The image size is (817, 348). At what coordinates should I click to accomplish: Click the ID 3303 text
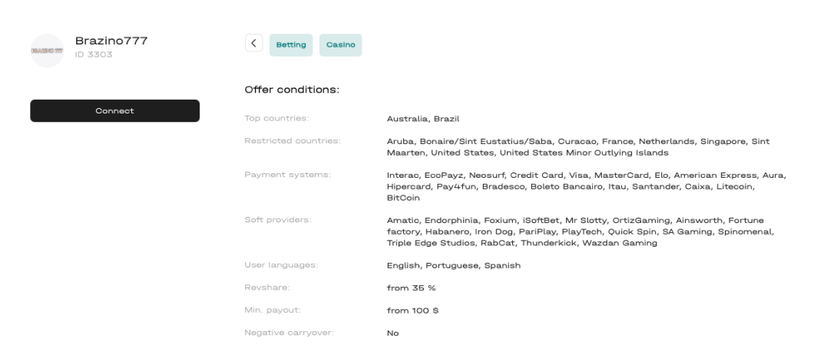tap(94, 54)
